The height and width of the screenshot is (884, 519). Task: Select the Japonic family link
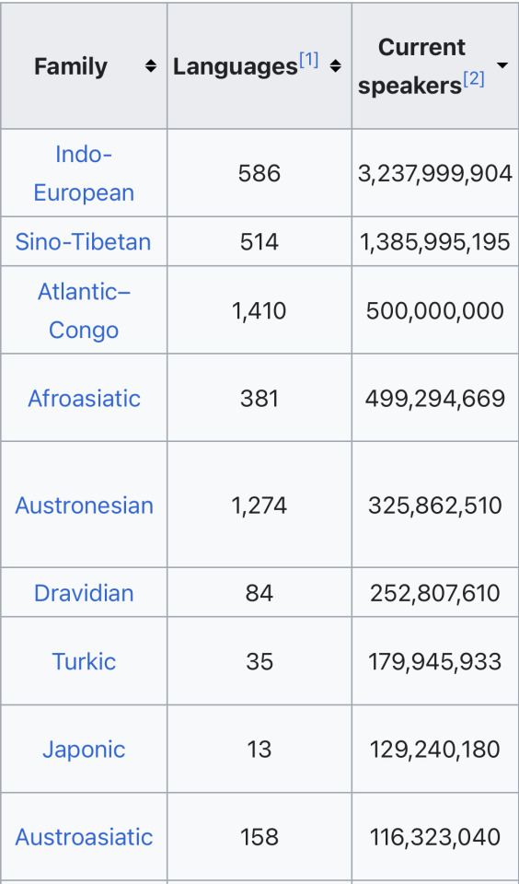(84, 750)
